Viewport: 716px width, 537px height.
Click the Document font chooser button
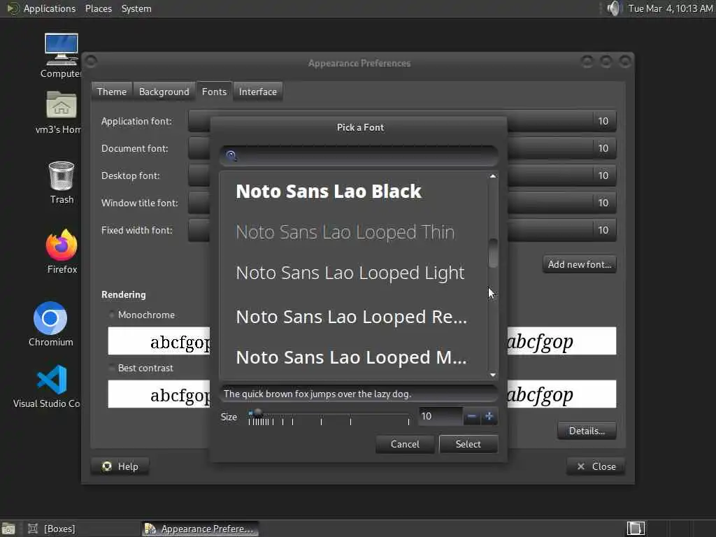click(x=402, y=148)
